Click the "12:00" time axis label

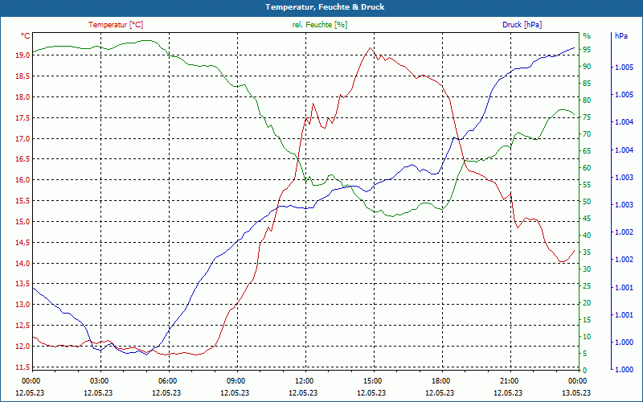point(305,380)
